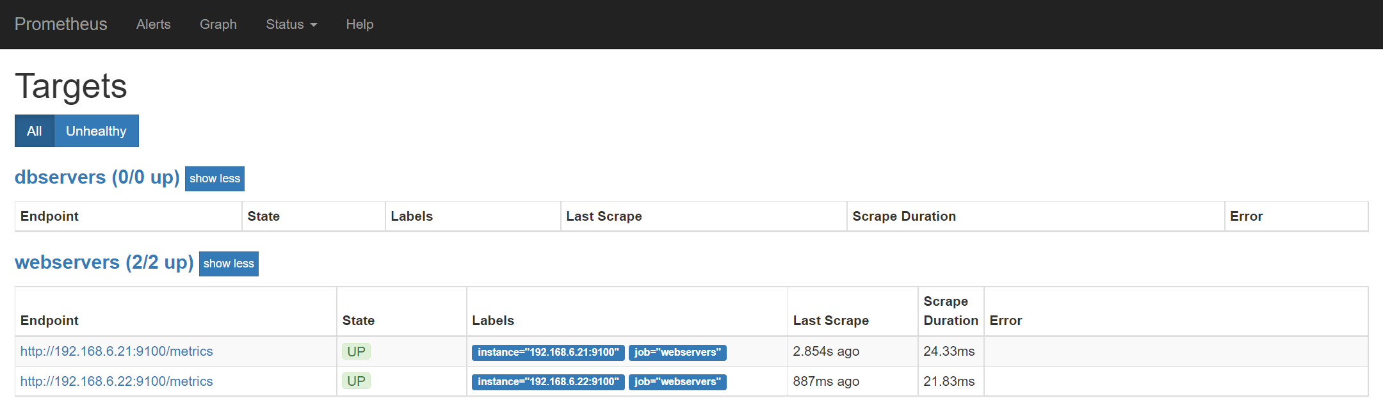
Task: Open the 192.168.6.22:9100 metrics endpoint link
Action: (117, 381)
